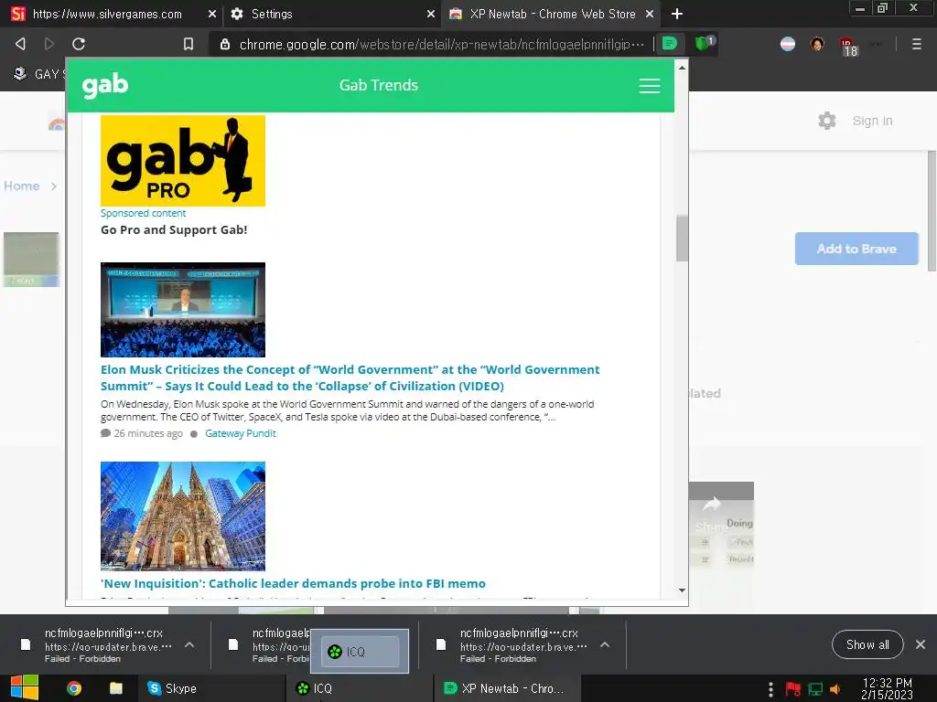The image size is (937, 702).
Task: Click the ICQ taskbar preview popup
Action: (360, 651)
